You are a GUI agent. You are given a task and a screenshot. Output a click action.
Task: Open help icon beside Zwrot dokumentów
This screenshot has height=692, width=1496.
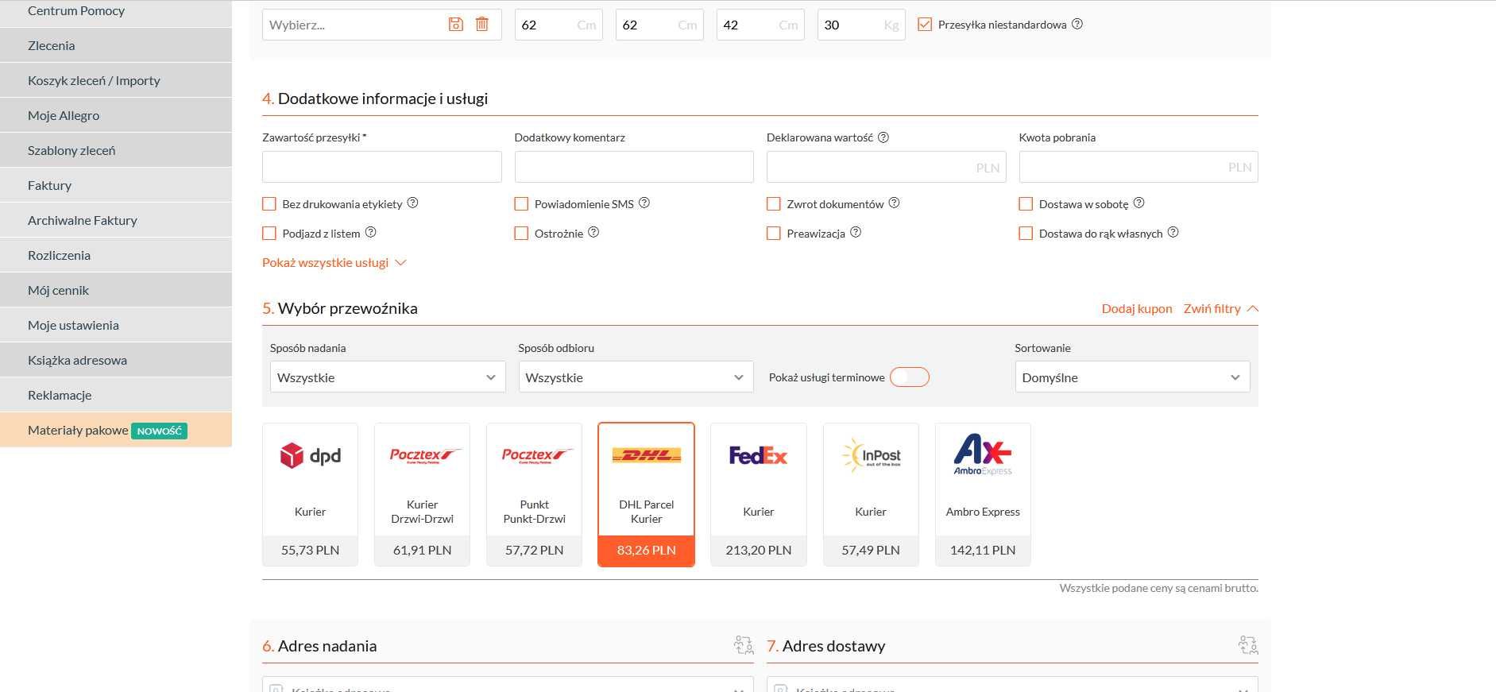coord(895,203)
